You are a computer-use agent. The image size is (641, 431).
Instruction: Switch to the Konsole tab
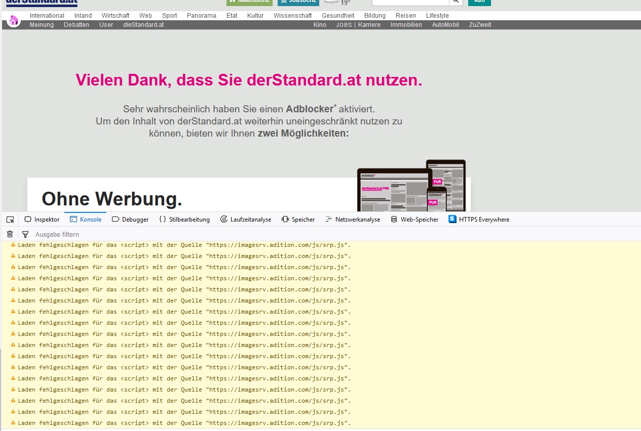point(86,220)
